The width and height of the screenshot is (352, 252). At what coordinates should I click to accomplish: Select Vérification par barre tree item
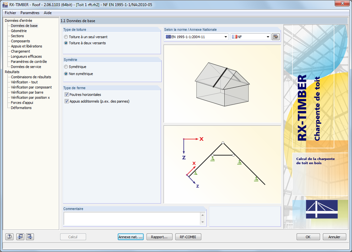coord(27,92)
